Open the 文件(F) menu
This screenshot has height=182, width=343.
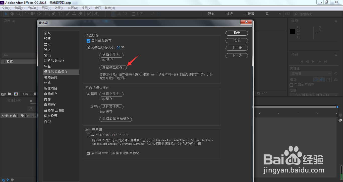coord(7,8)
